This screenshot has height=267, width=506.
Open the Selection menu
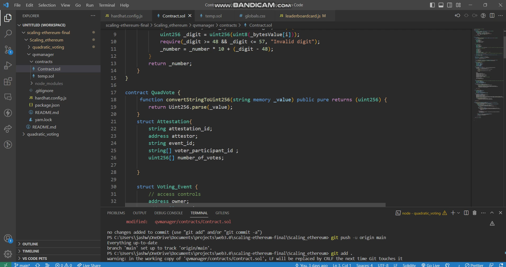(x=47, y=5)
